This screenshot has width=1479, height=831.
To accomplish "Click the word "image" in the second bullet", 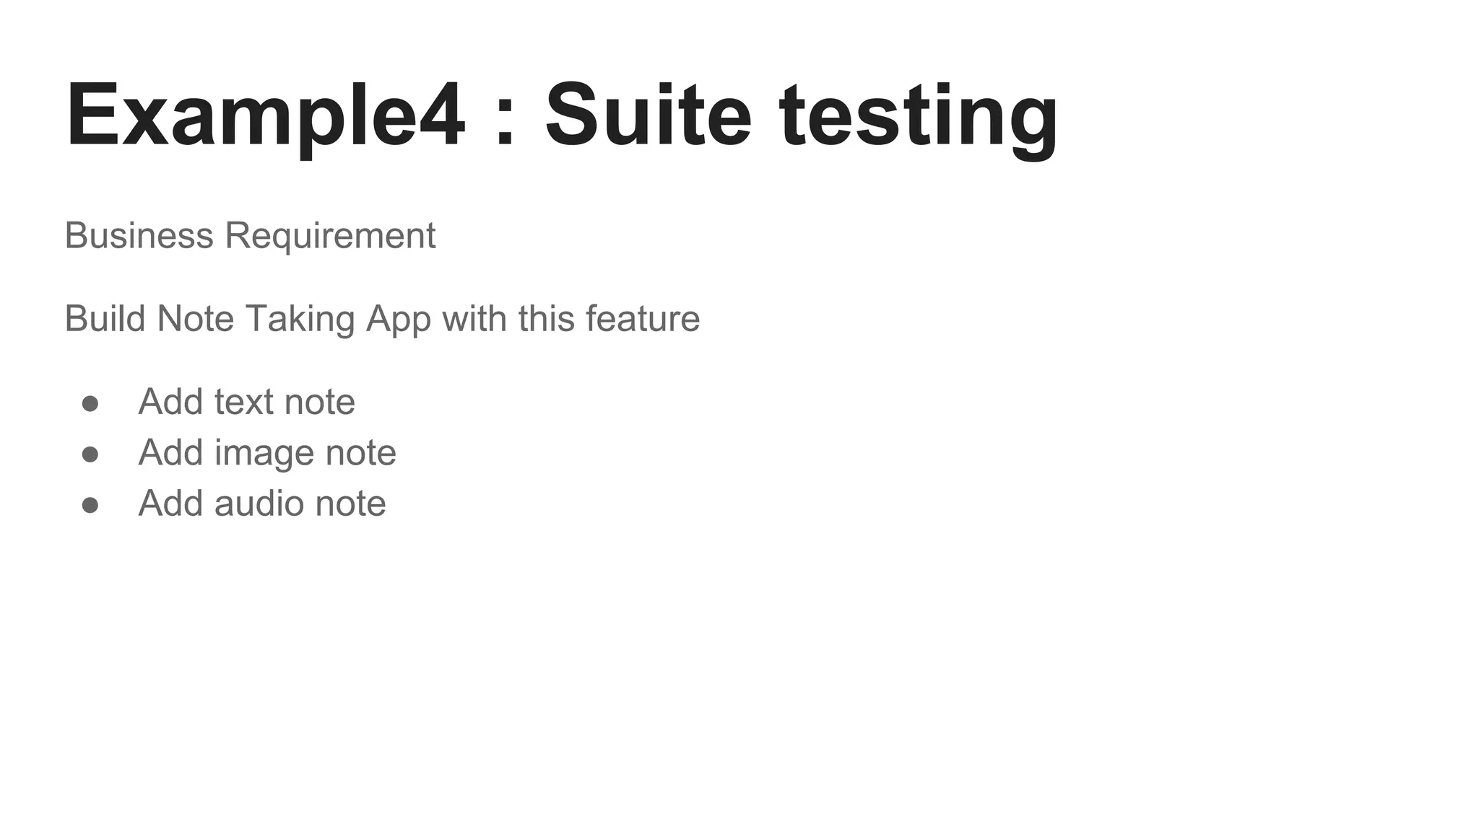I will [264, 454].
